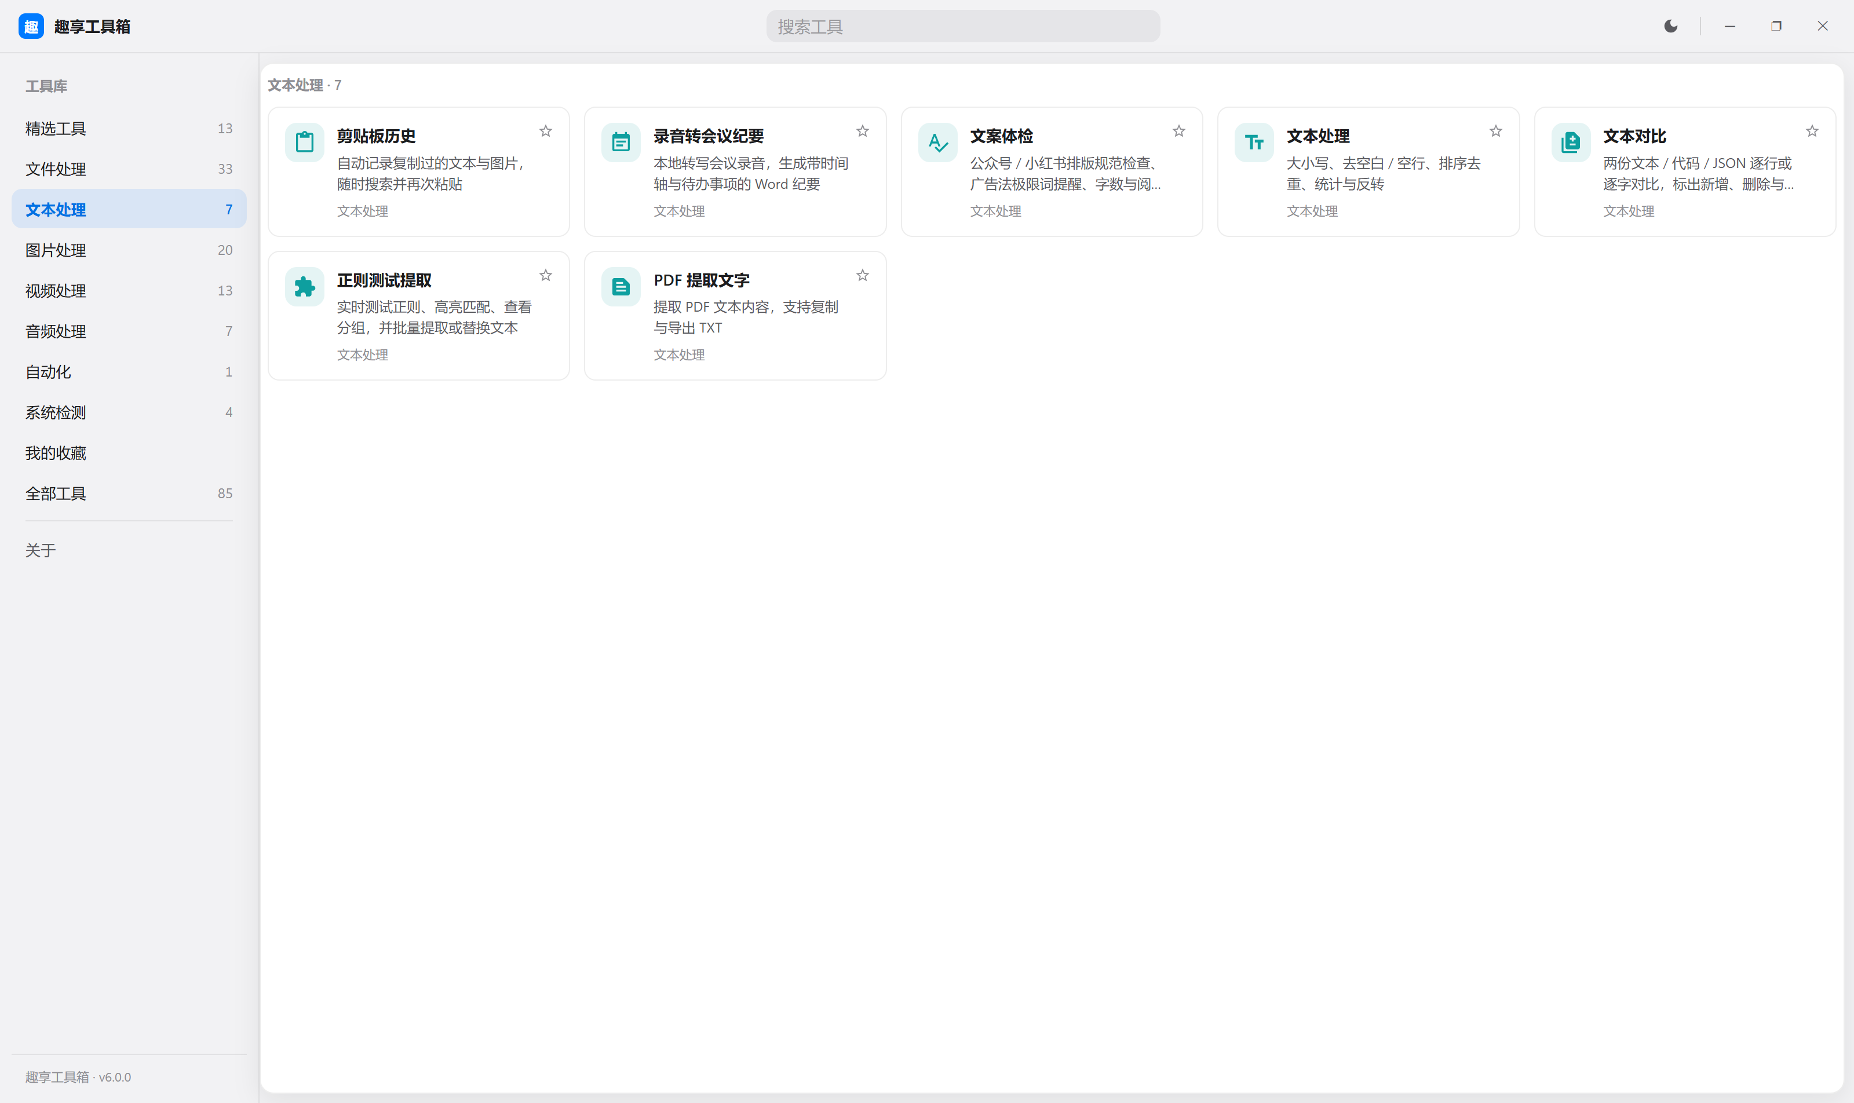Viewport: 1854px width, 1103px height.
Task: Open the 精选工具 category
Action: click(x=129, y=128)
